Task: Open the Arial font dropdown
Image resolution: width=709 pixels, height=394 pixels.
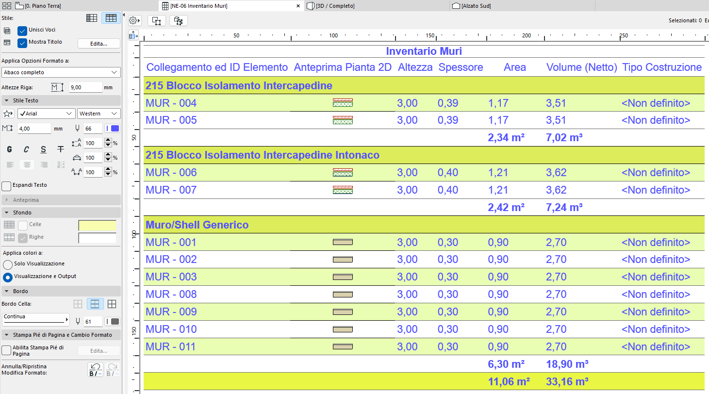Action: [46, 113]
